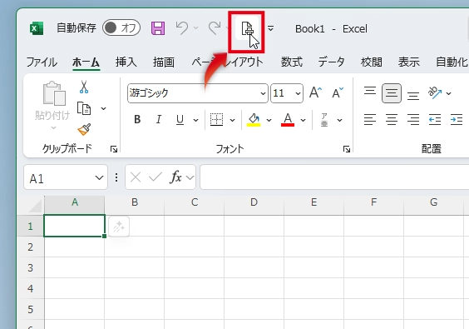The image size is (469, 329).
Task: Switch to the 挿入 tab
Action: click(x=126, y=62)
